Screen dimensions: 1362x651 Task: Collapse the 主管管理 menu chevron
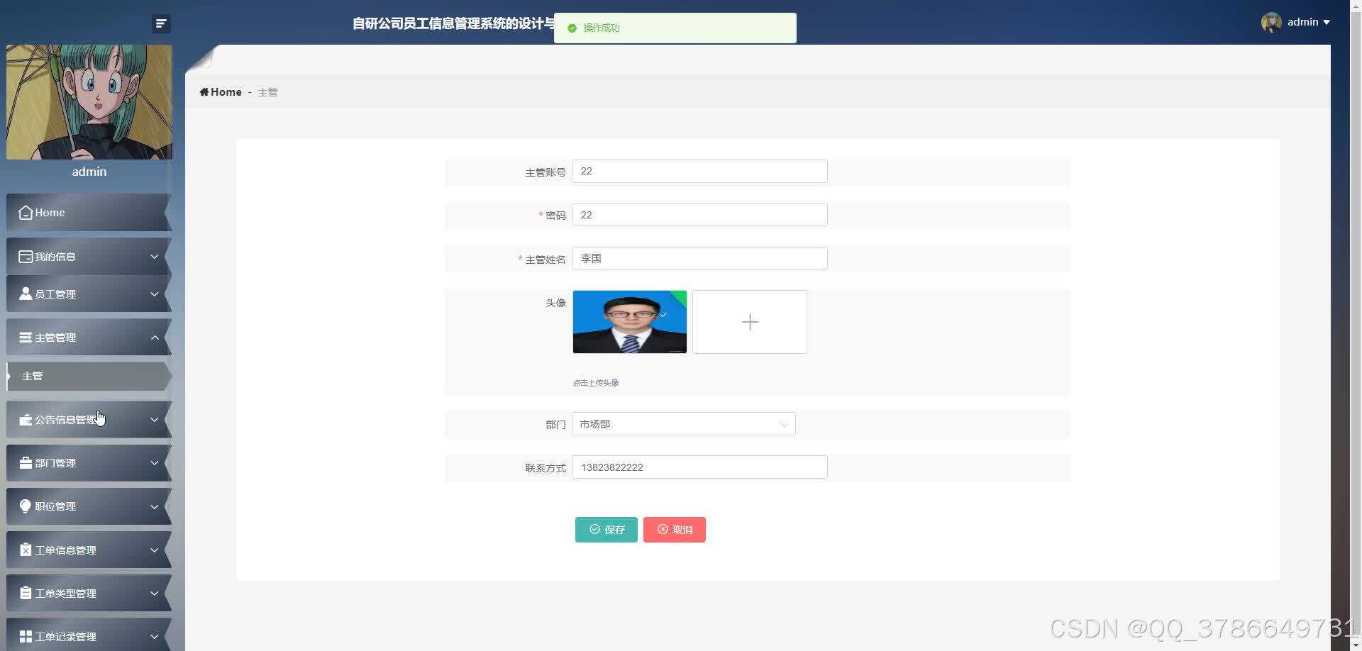[155, 337]
